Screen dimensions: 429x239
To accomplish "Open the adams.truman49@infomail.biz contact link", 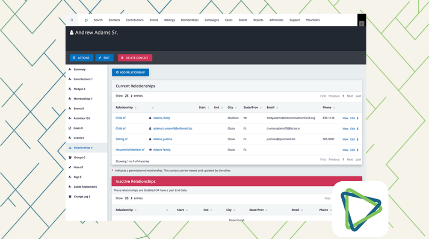I will 173,129.
